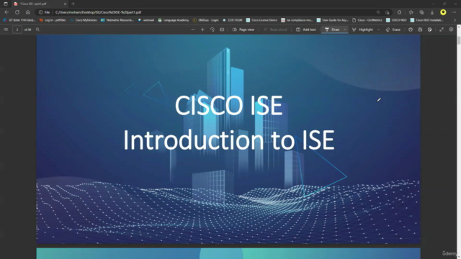Toggle fit to page width
Image resolution: width=461 pixels, height=259 pixels.
[x=222, y=29]
